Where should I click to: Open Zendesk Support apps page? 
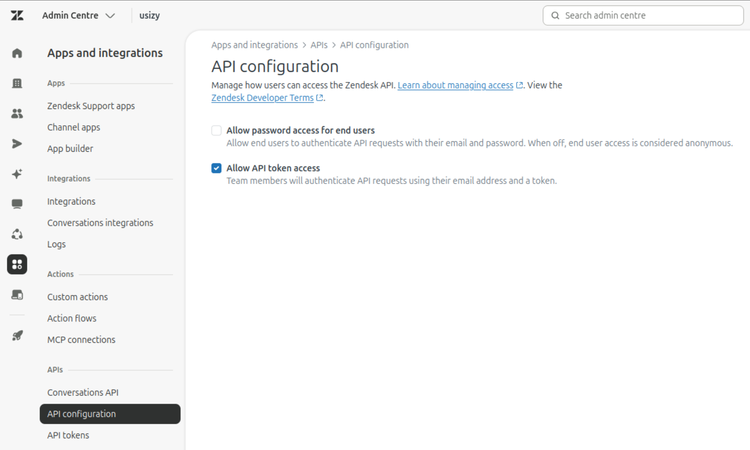[91, 106]
